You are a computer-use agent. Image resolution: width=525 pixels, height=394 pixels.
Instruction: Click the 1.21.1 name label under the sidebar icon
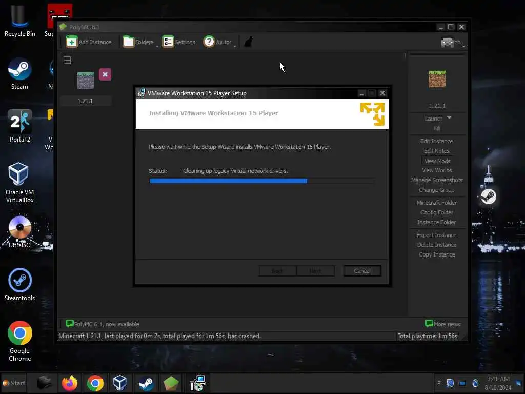pos(437,106)
